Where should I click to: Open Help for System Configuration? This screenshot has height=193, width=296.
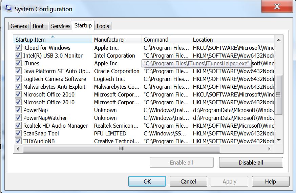[x=271, y=181]
